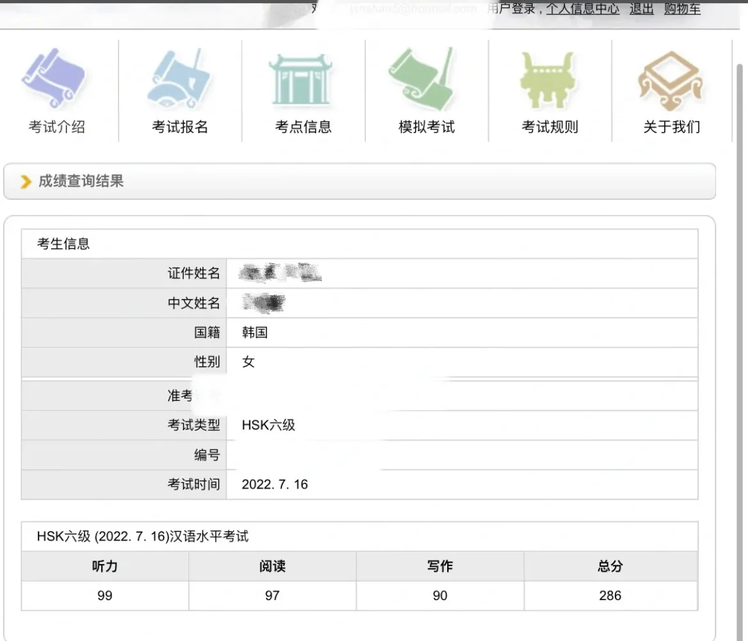The width and height of the screenshot is (748, 641).
Task: Select the writing score 90
Action: tap(440, 596)
